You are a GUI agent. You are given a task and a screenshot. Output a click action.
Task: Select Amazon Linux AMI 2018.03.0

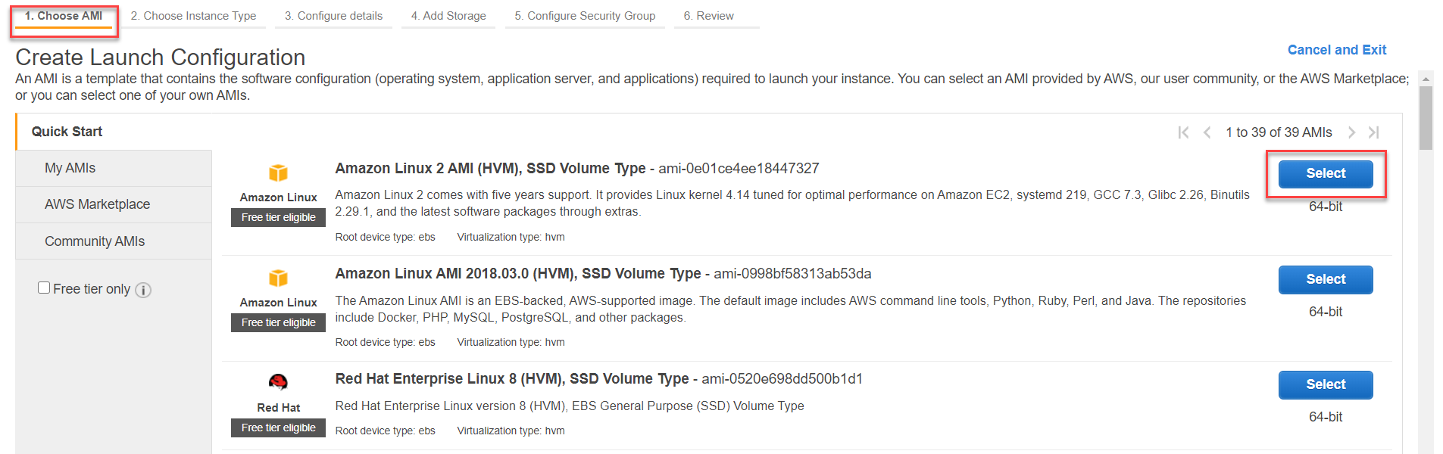pos(1326,279)
